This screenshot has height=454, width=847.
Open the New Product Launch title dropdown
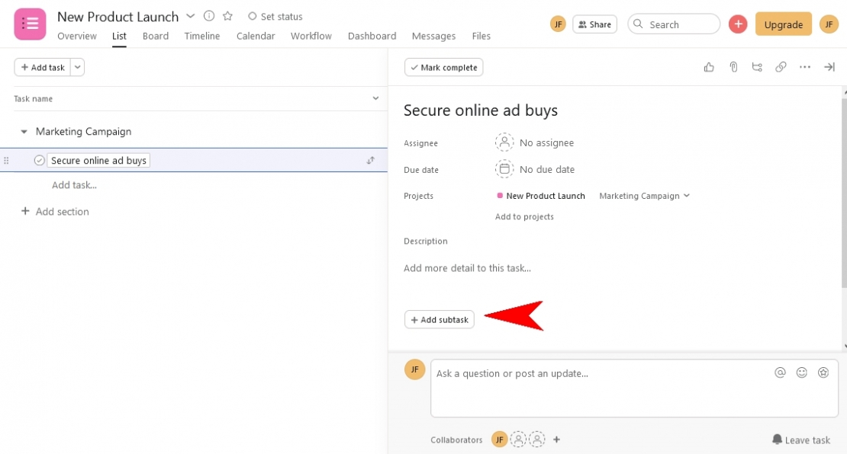[x=191, y=15]
